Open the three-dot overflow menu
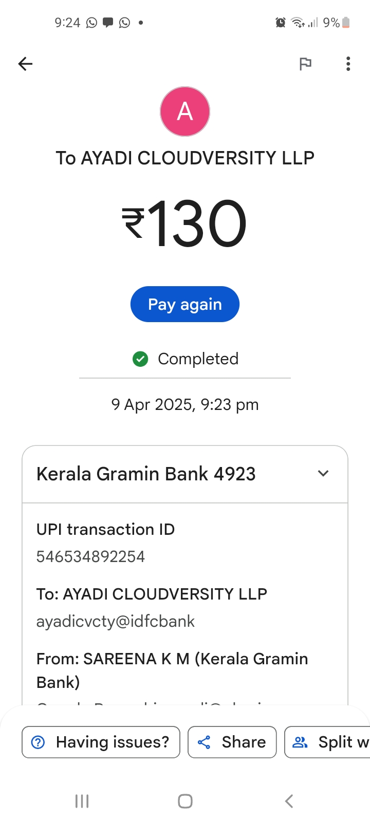Screen dimensions: 370x822 click(348, 64)
